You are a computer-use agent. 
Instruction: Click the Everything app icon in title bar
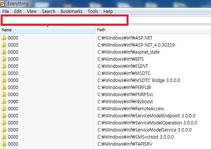[x=2, y=3]
